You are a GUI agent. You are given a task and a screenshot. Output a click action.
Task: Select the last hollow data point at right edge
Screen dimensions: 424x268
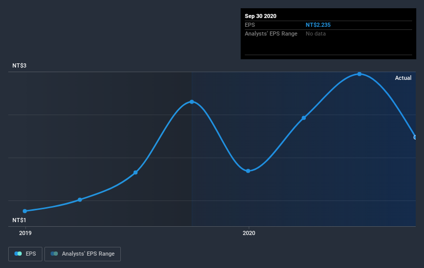click(x=415, y=138)
